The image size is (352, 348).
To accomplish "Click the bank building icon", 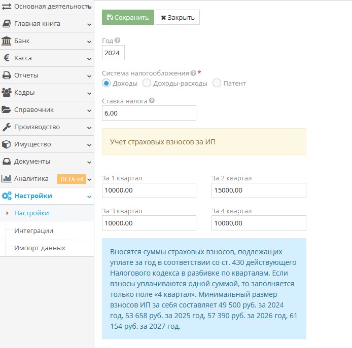I will pyautogui.click(x=6, y=41).
